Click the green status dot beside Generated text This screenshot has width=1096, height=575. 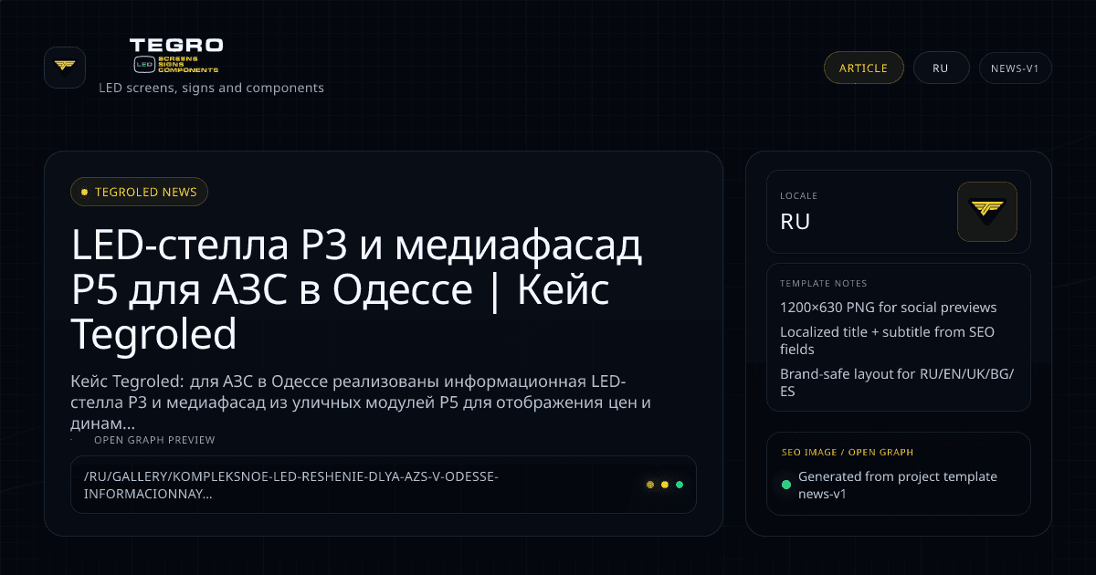pos(786,485)
